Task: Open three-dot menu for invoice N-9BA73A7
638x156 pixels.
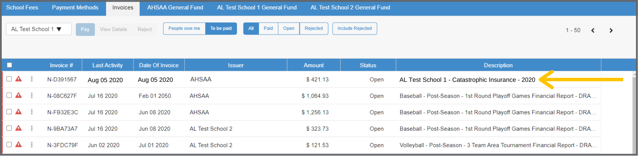Action: [x=32, y=128]
